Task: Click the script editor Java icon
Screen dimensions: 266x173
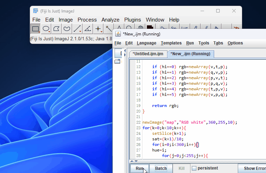Action: point(118,34)
